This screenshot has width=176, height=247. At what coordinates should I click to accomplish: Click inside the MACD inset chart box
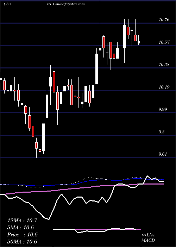(x=97, y=229)
